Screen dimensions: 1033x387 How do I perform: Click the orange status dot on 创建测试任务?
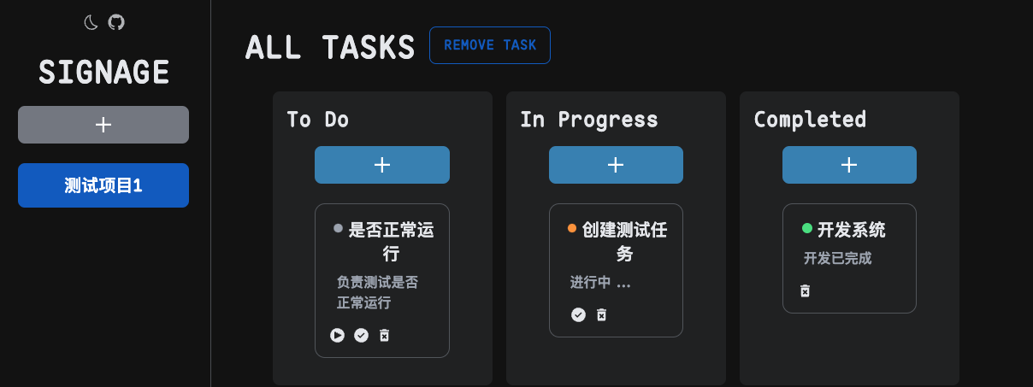pos(572,228)
